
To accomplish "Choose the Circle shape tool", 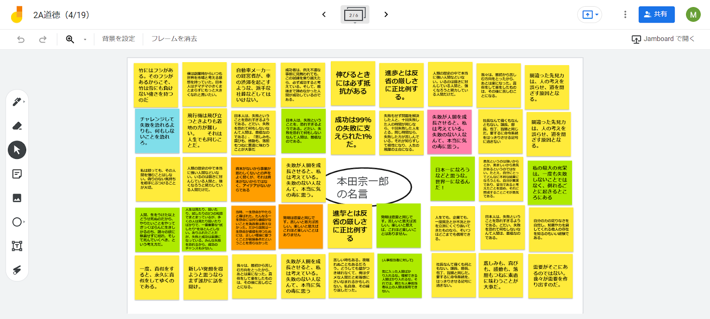I will pos(17,222).
